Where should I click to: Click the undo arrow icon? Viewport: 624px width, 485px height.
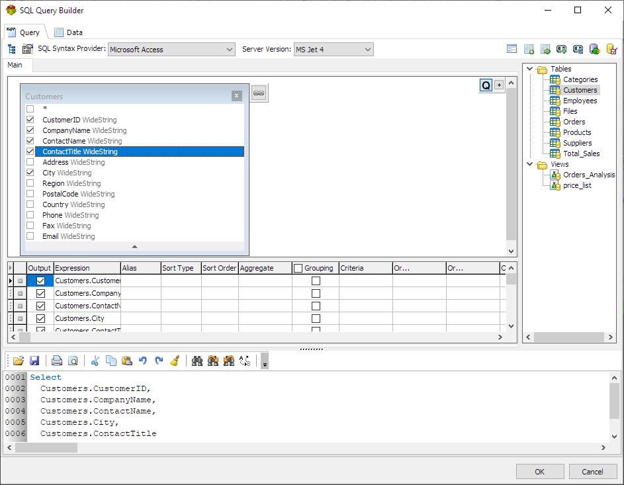(143, 361)
